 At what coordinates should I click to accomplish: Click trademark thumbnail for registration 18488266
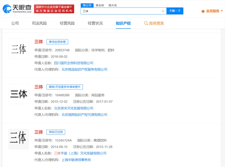point(19,94)
